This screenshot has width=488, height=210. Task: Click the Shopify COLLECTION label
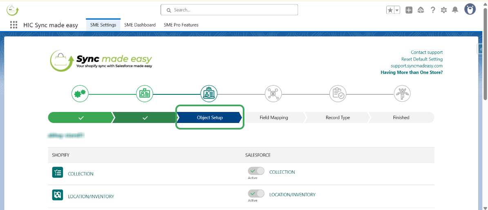pyautogui.click(x=81, y=174)
